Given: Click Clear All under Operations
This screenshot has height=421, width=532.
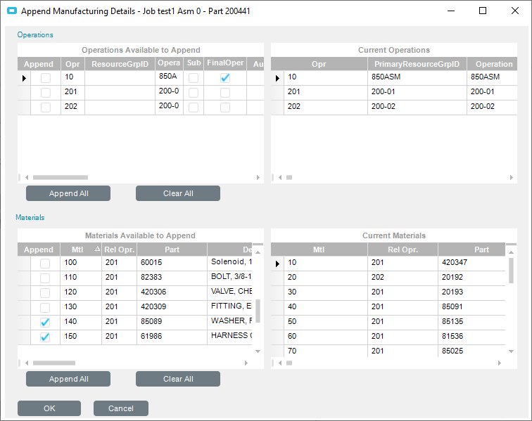Looking at the screenshot, I should (178, 193).
